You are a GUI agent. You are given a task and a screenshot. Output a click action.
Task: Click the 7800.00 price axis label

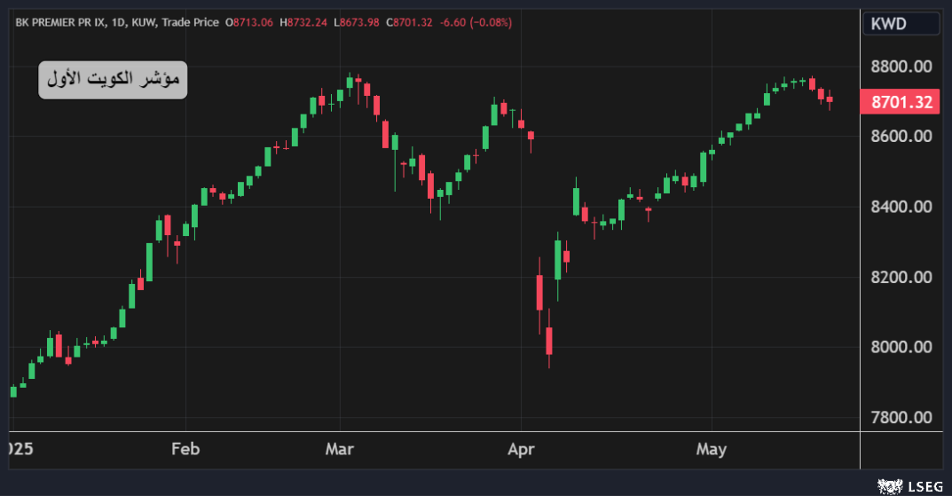tap(901, 417)
